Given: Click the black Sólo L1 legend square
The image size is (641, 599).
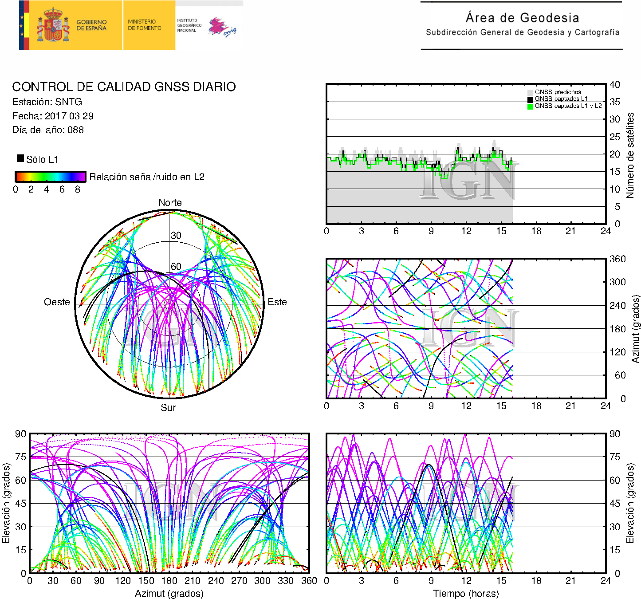Looking at the screenshot, I should 20,158.
